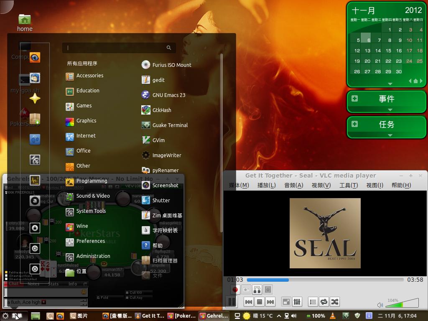Viewport: 428px width, 321px height.
Task: Go to the previous month in calendar
Action: 410,81
